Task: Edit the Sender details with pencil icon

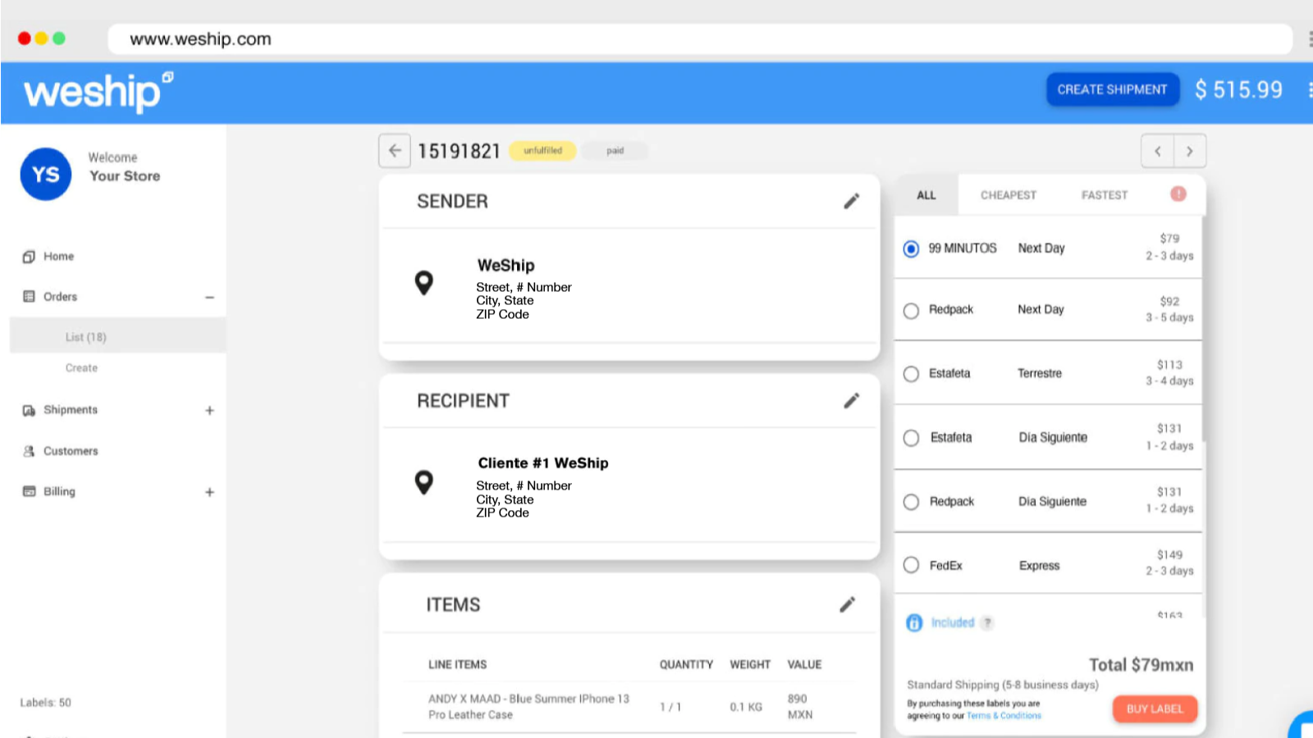Action: click(x=852, y=201)
